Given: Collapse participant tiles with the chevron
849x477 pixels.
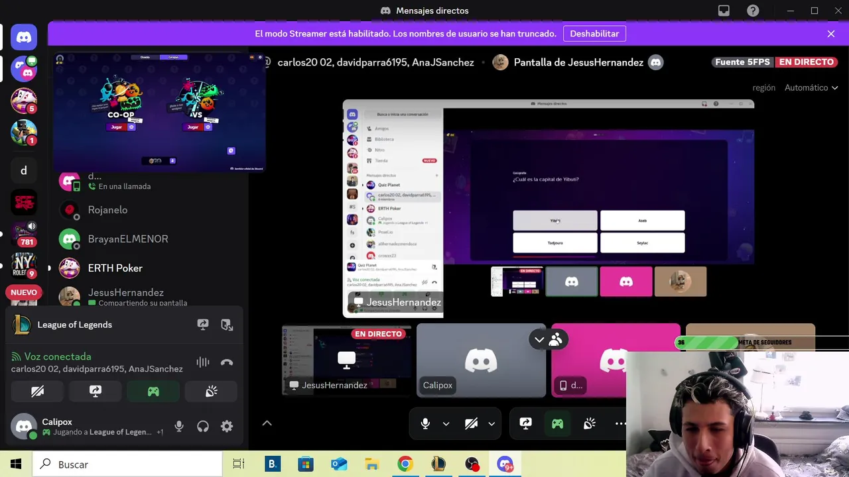Looking at the screenshot, I should click(539, 340).
